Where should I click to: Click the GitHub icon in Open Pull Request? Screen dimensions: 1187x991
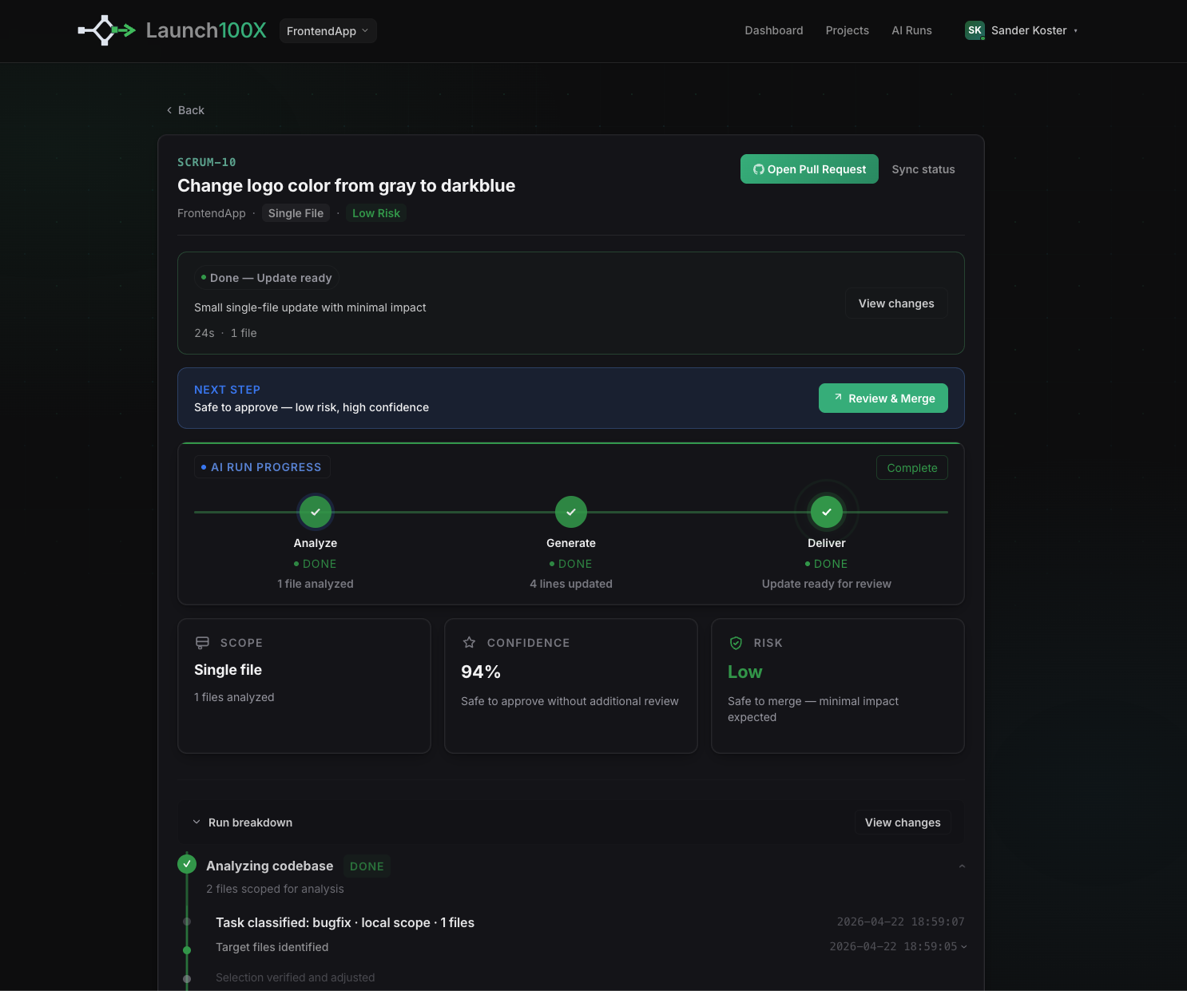[758, 168]
